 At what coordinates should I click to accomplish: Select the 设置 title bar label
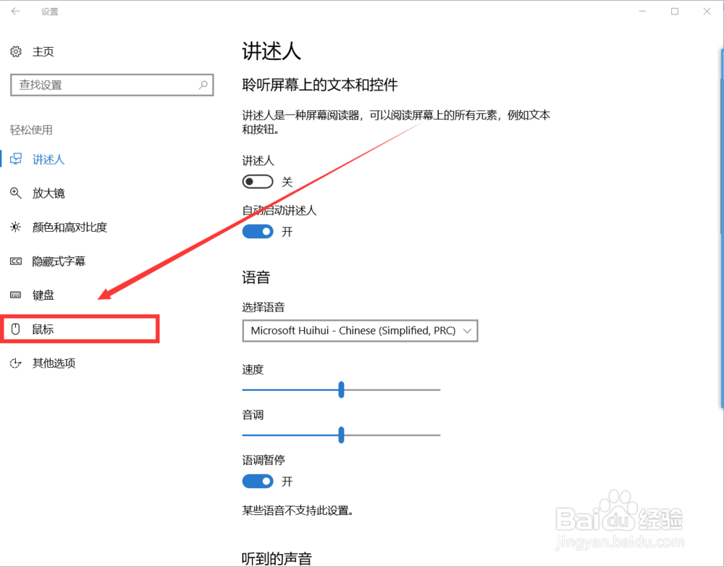click(x=49, y=12)
